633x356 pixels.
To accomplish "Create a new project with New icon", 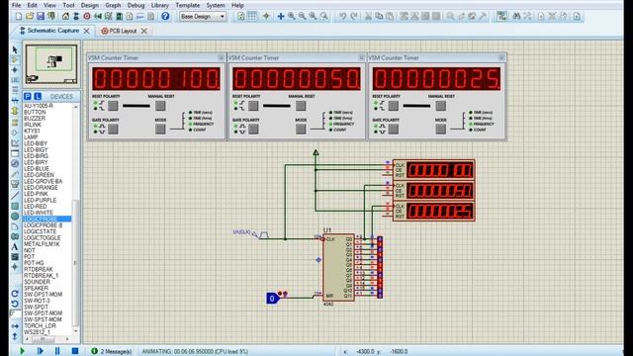I will pyautogui.click(x=19, y=17).
